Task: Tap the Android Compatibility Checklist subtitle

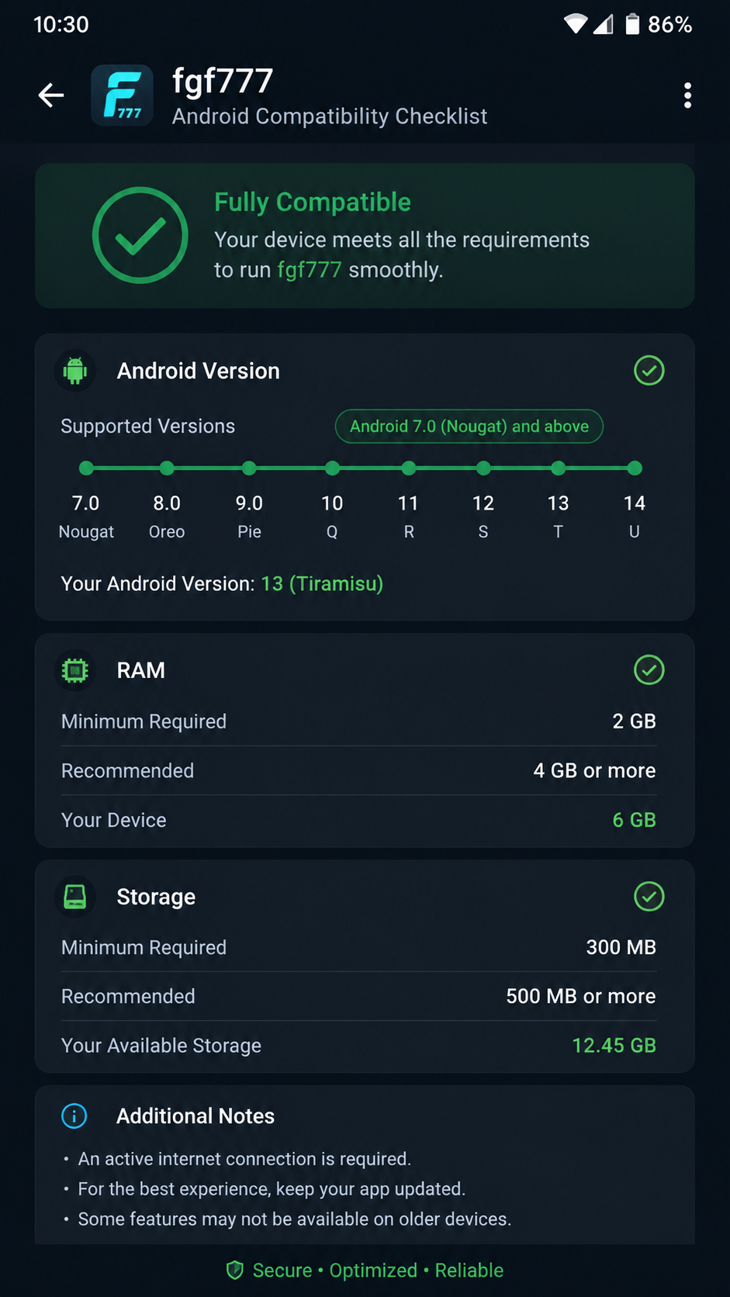Action: coord(330,116)
